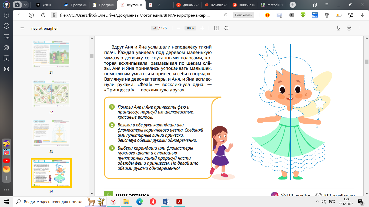Click the neyrotrenagher document title
This screenshot has height=207, width=369.
coord(45,28)
